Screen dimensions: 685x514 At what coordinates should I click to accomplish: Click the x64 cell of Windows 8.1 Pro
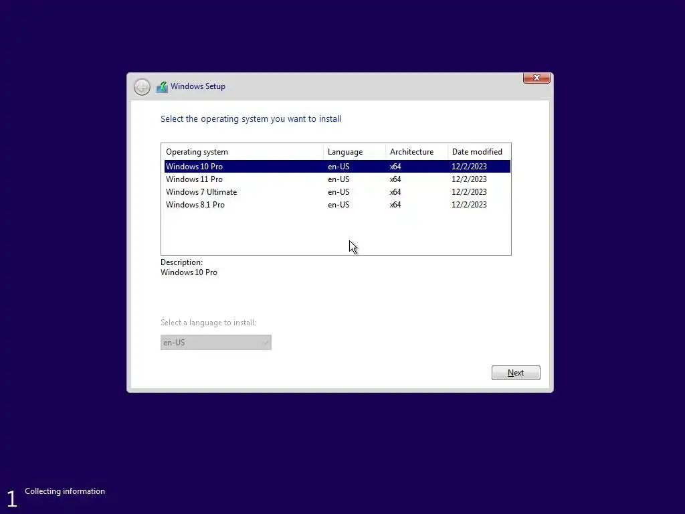(x=395, y=205)
